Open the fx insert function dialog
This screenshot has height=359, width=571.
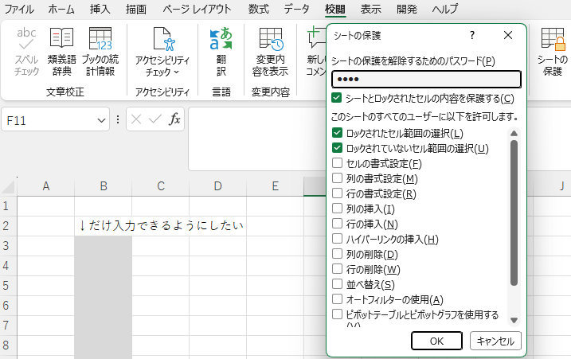[x=174, y=119]
